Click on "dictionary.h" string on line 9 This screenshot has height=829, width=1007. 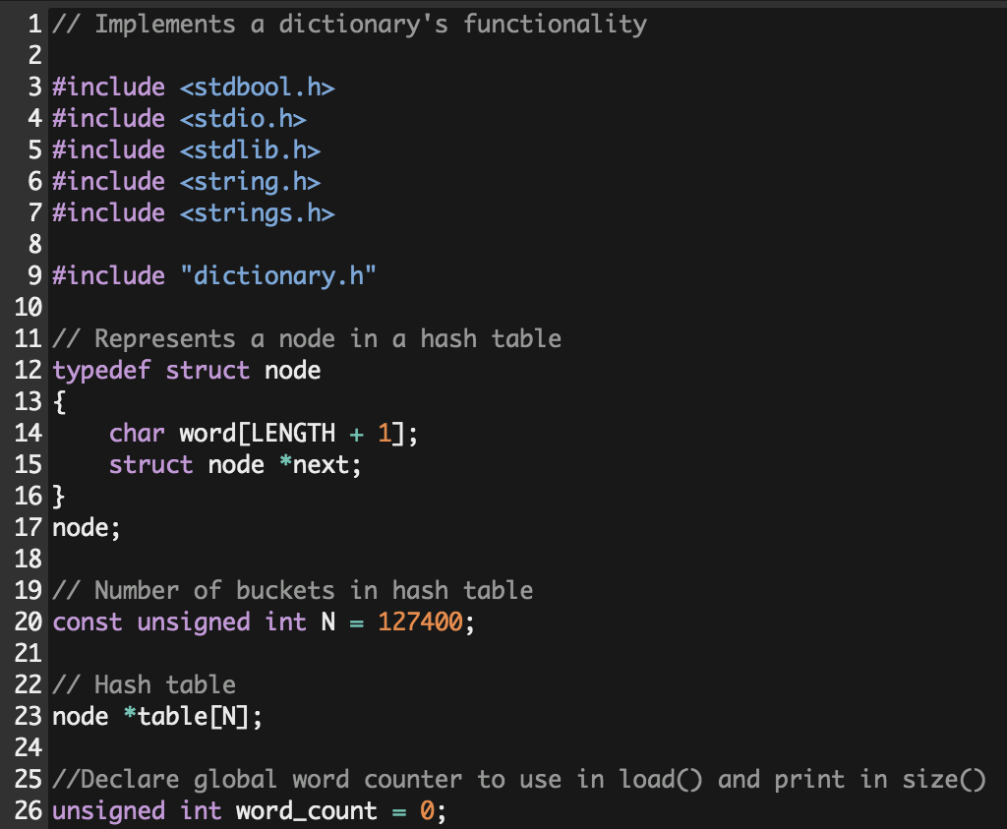pos(278,276)
